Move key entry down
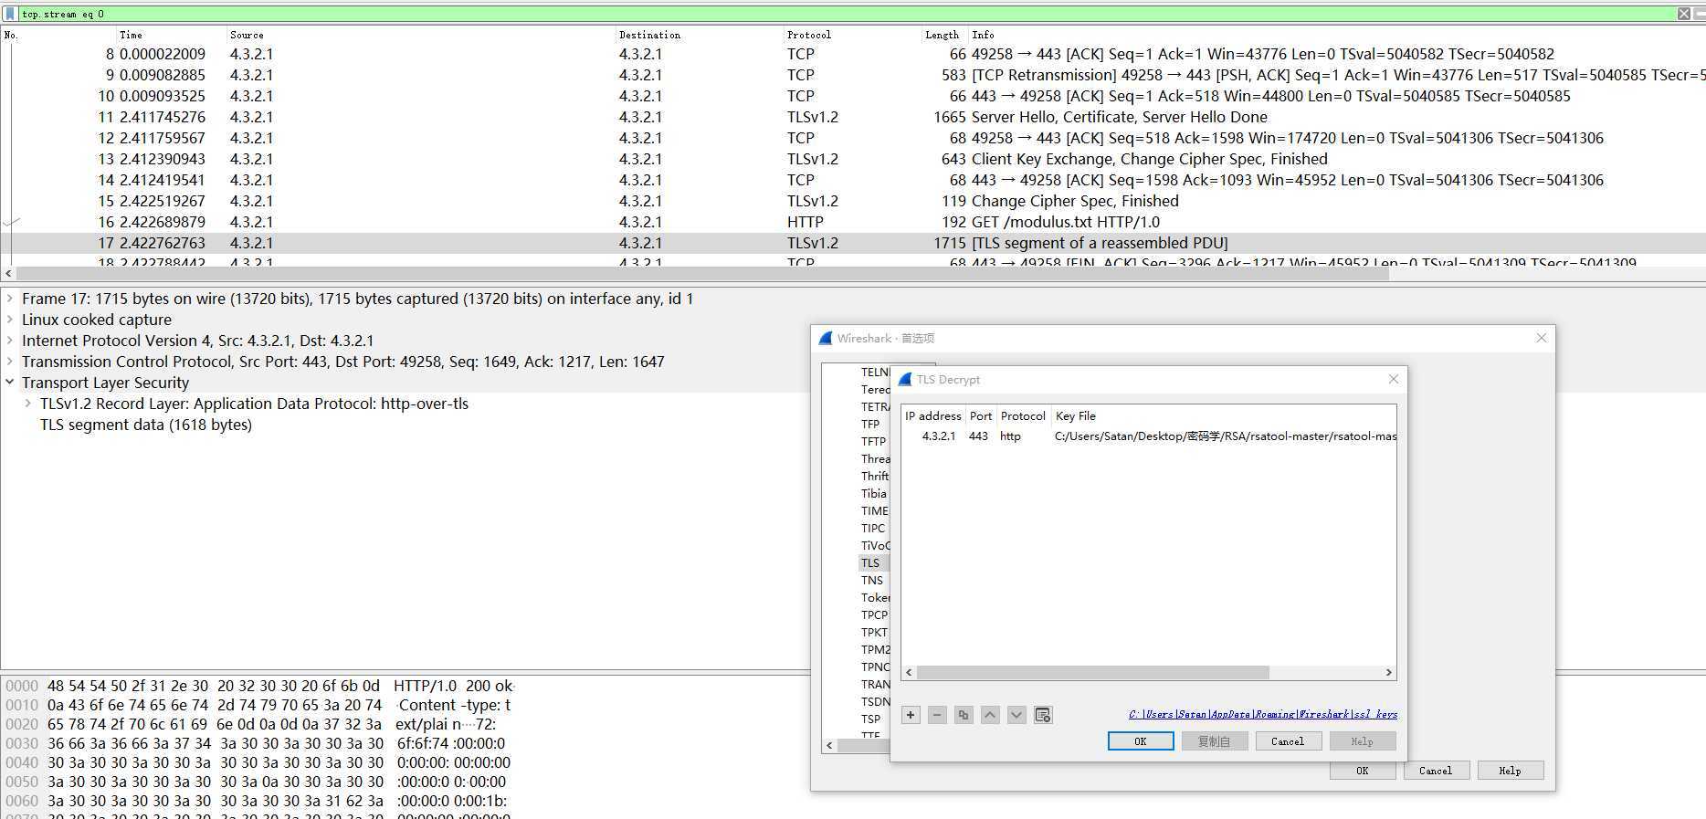1706x819 pixels. click(x=1016, y=715)
